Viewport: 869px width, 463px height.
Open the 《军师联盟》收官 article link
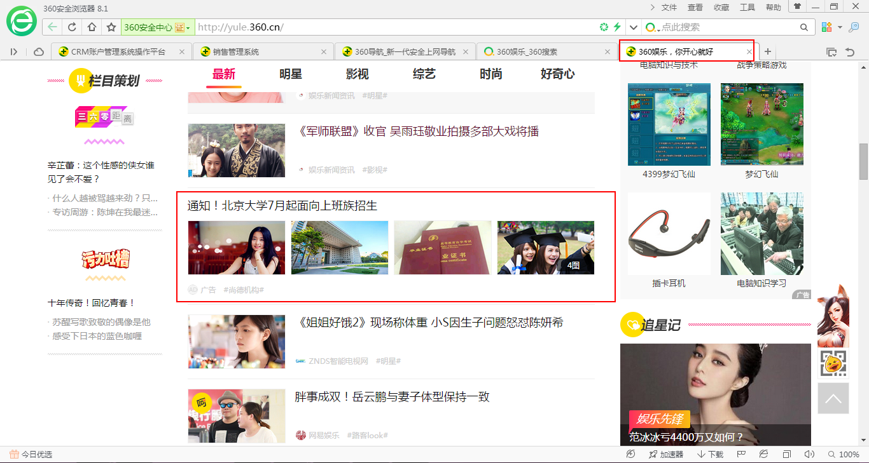(419, 131)
